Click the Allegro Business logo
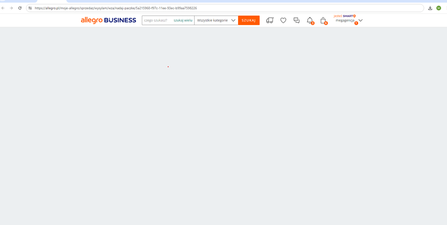This screenshot has width=447, height=225. (108, 20)
